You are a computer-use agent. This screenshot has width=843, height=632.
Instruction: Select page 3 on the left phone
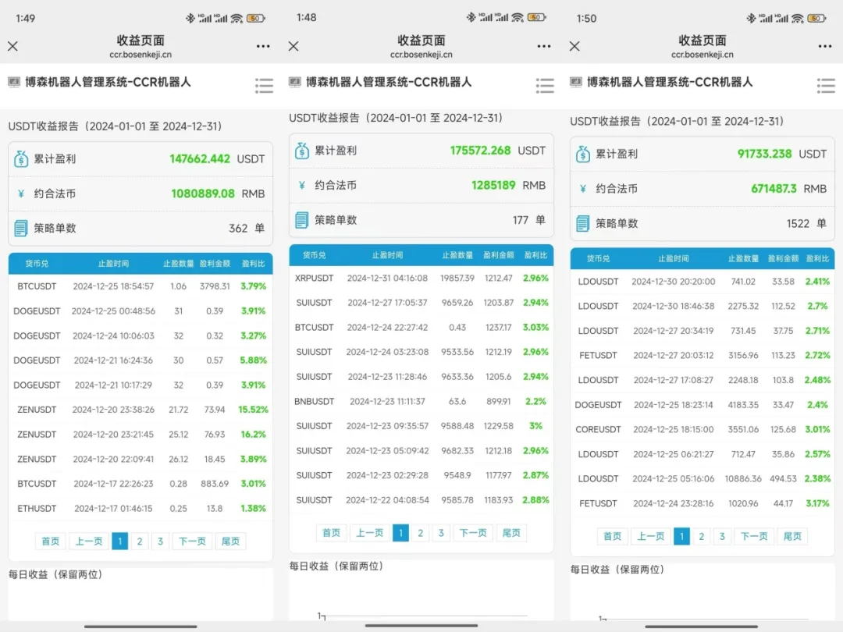pos(160,541)
